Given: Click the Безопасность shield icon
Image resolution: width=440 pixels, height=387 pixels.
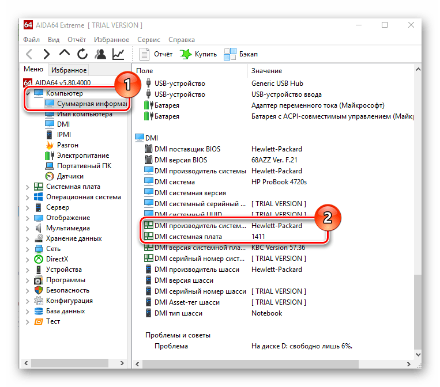Looking at the screenshot, I should 39,290.
